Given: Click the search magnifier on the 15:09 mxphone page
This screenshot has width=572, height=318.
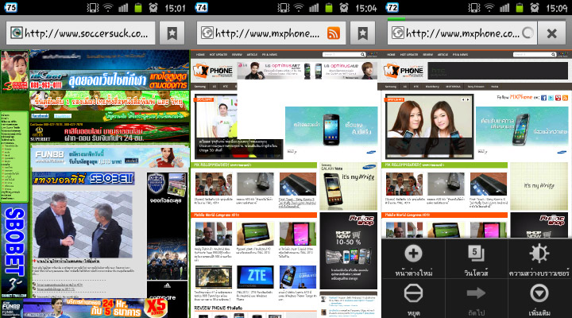Looking at the screenshot, I should tap(554, 54).
